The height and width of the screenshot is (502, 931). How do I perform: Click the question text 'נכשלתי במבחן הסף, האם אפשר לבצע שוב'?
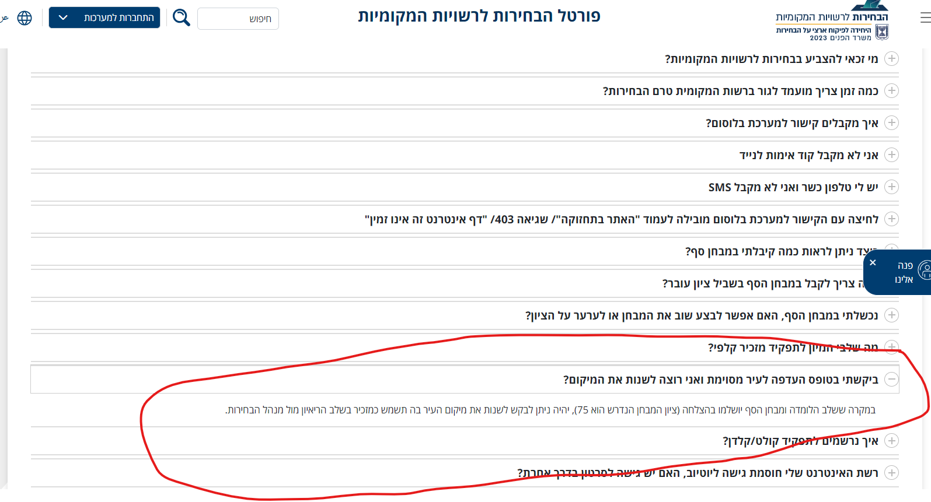coord(702,315)
